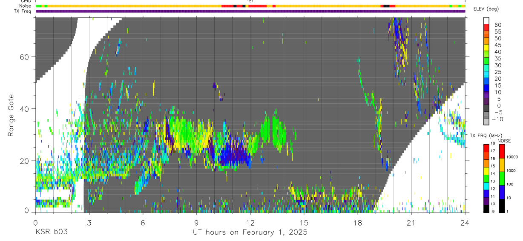523x241 pixels.
Task: Click the 6 tick on UT hours axis
Action: 143,222
